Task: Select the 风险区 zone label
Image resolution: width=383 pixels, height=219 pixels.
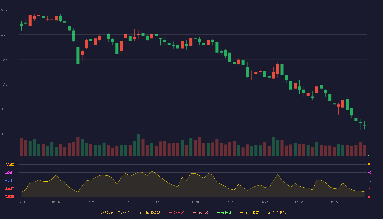Action: pos(9,164)
